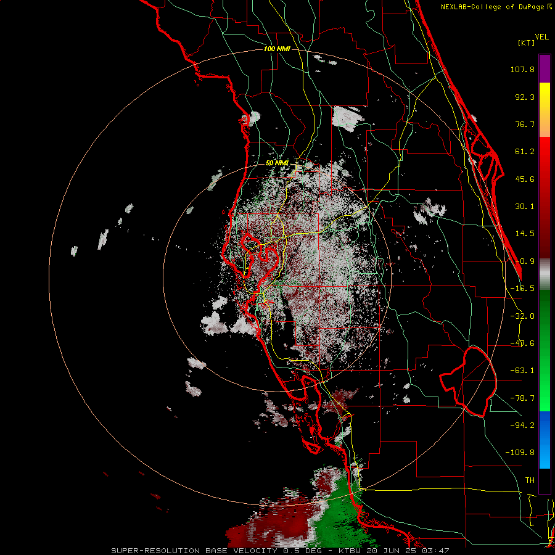This screenshot has width=555, height=555.
Task: Click the gray near-zero band in legend
Action: click(x=545, y=274)
